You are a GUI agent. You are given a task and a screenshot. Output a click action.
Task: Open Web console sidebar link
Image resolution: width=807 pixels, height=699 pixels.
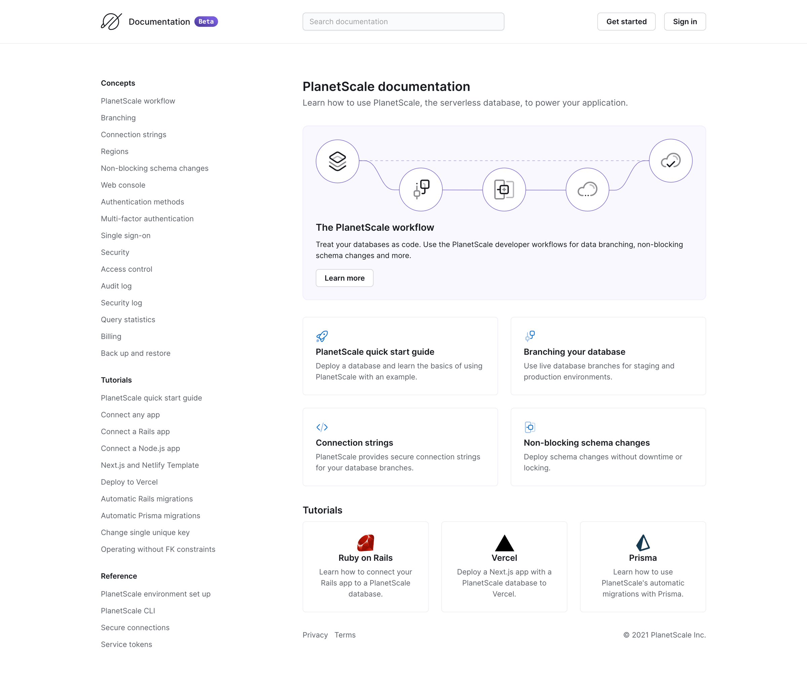[x=123, y=185]
